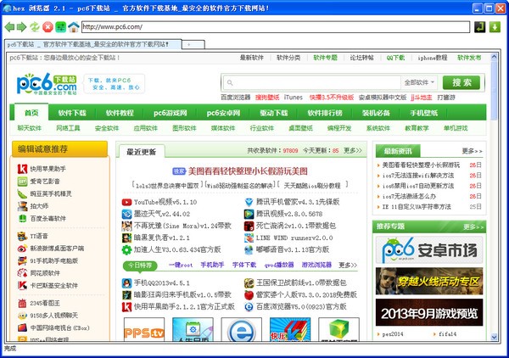This screenshot has height=358, width=509.
Task: Click the 新浪微博桌面客户端 icon
Action: tap(22, 249)
